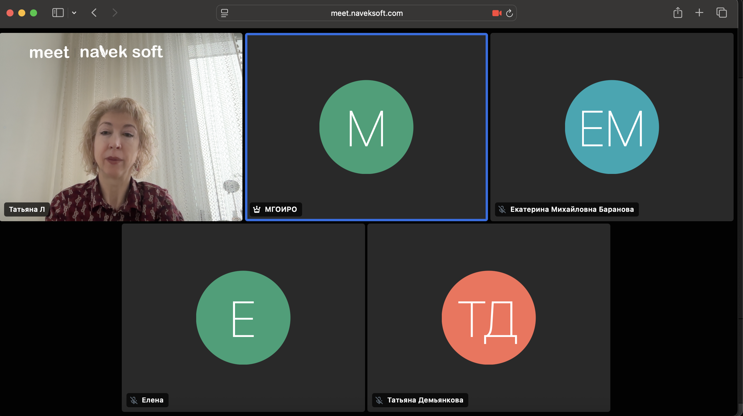Click the page reader icon in address bar
The width and height of the screenshot is (743, 416).
click(x=224, y=13)
